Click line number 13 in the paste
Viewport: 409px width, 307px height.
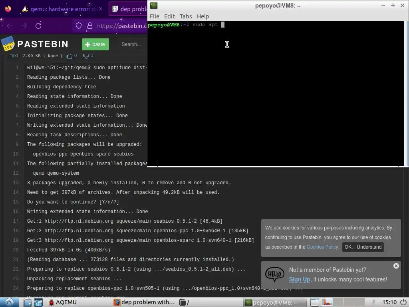coord(16,183)
